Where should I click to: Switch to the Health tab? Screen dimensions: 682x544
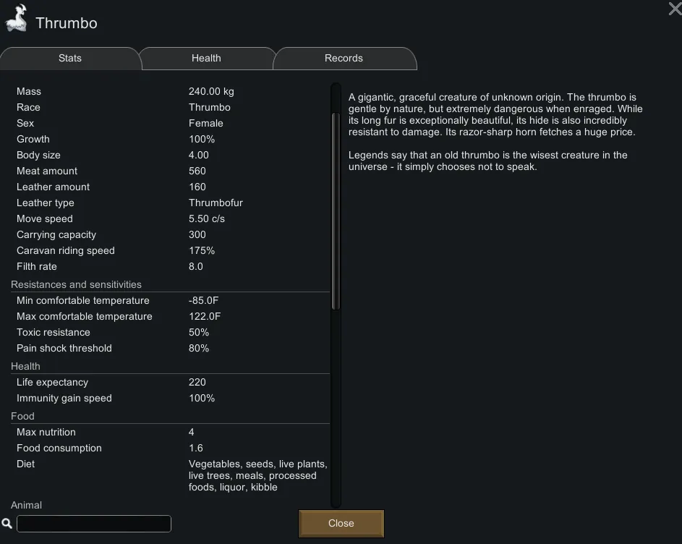(206, 58)
